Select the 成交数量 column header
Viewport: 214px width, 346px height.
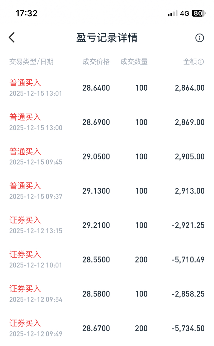134,62
